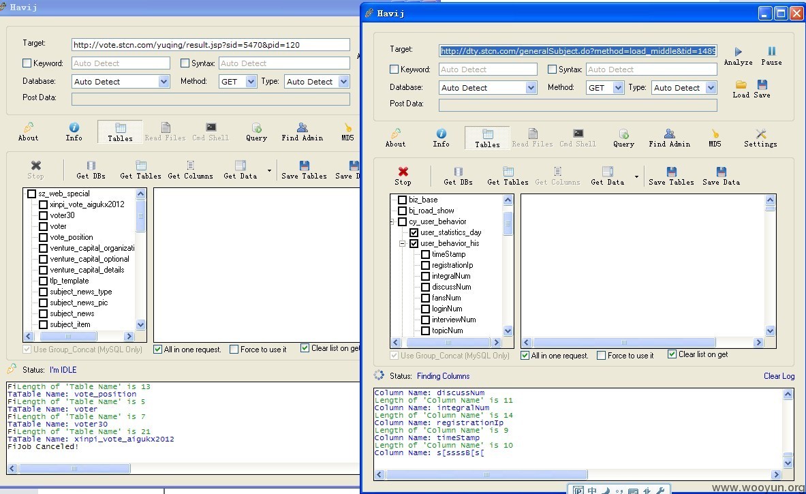
Task: Toggle Syntax checkbox in right window
Action: [x=552, y=69]
